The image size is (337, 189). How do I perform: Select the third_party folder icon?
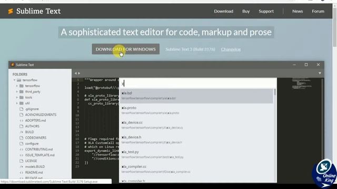[x=21, y=91]
